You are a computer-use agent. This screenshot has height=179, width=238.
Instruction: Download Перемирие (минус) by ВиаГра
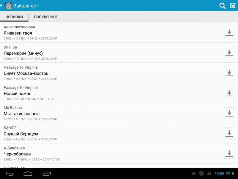tap(229, 53)
